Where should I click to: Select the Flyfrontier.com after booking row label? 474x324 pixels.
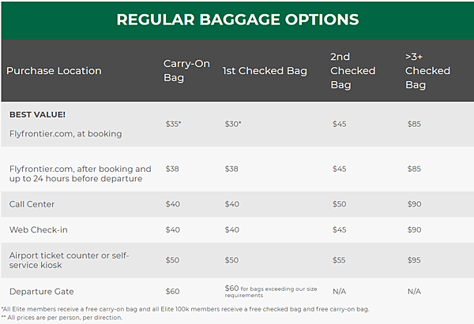(x=80, y=173)
